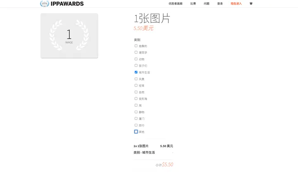
Task: Click the orange 现在进入 link
Action: [236, 4]
